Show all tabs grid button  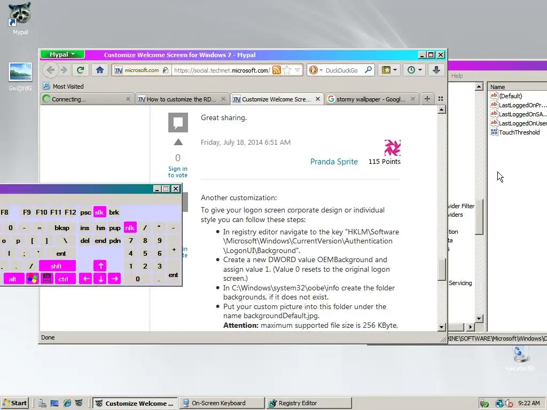(441, 99)
